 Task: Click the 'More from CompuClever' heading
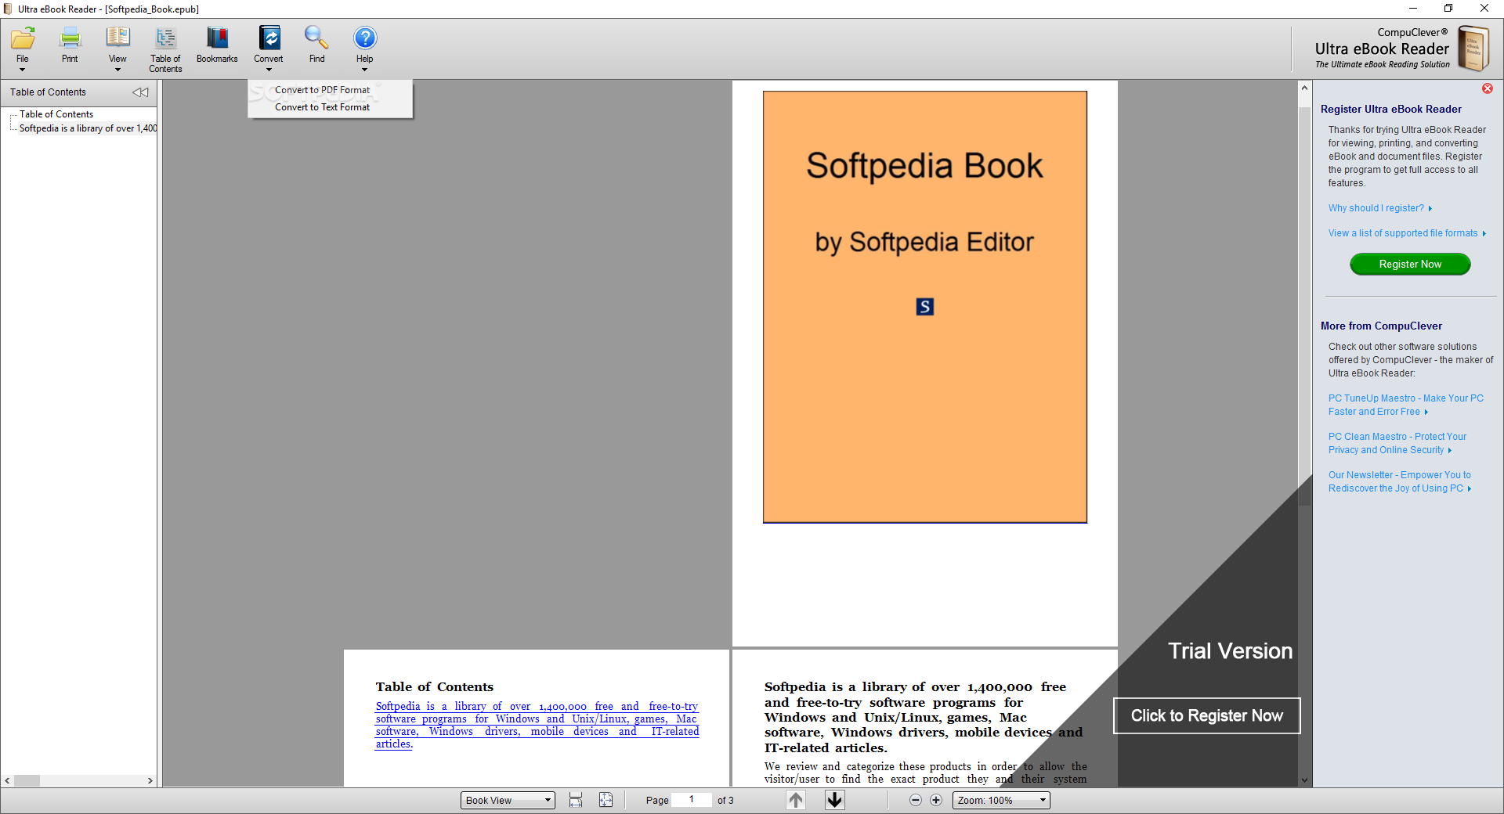tap(1381, 326)
